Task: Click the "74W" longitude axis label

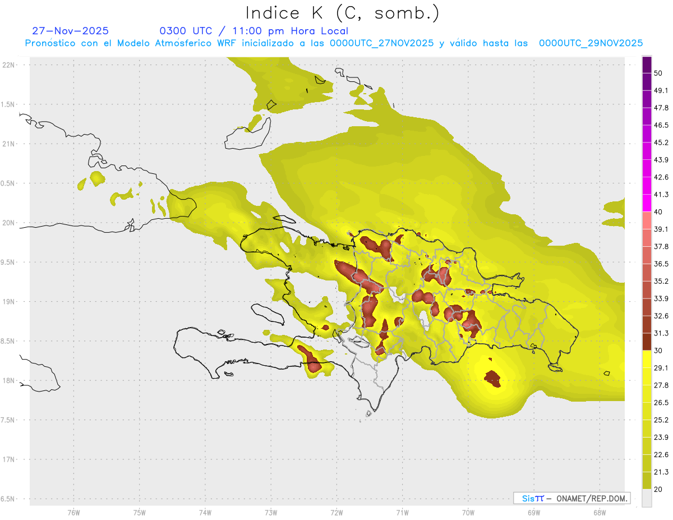Action: click(205, 513)
